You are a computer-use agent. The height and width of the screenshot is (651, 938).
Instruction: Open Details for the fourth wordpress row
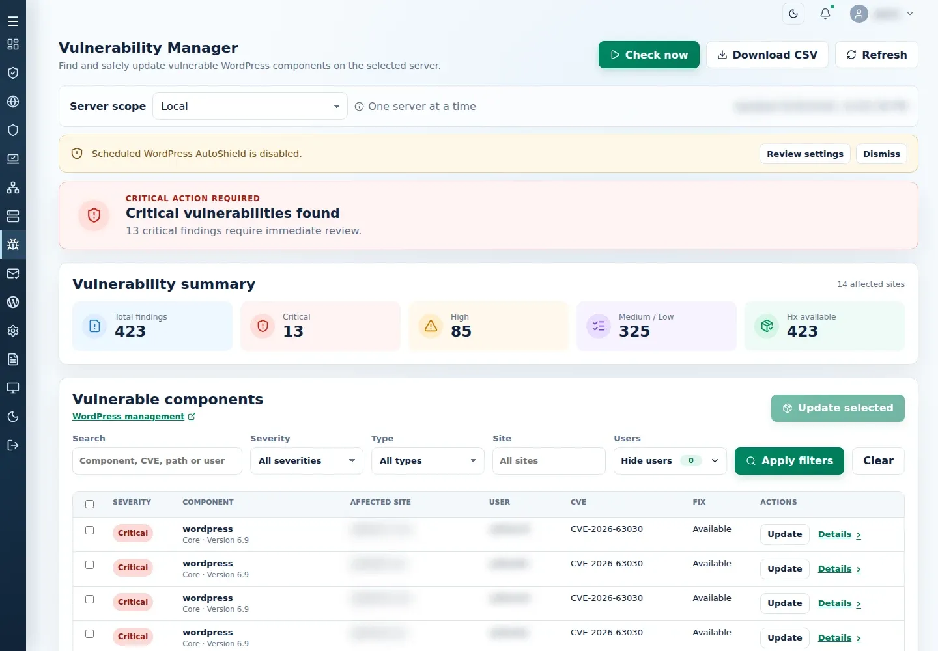[x=840, y=638]
